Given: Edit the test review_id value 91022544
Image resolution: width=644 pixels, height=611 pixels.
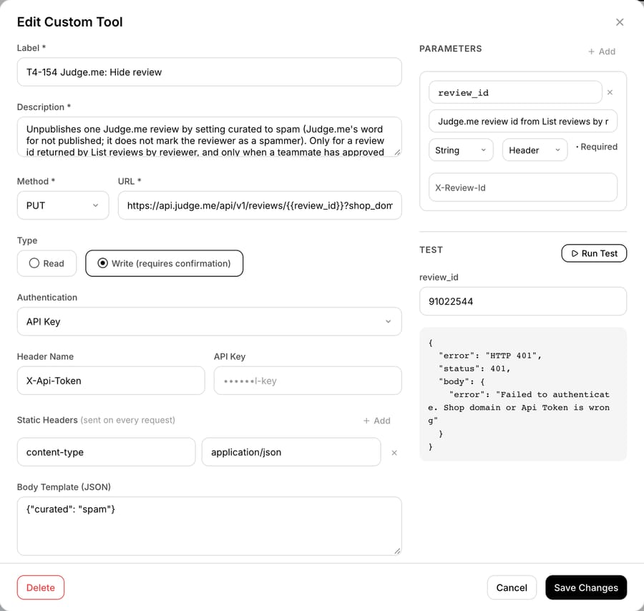Looking at the screenshot, I should [523, 301].
